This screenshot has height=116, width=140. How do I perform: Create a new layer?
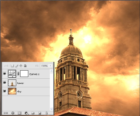pos(40,113)
